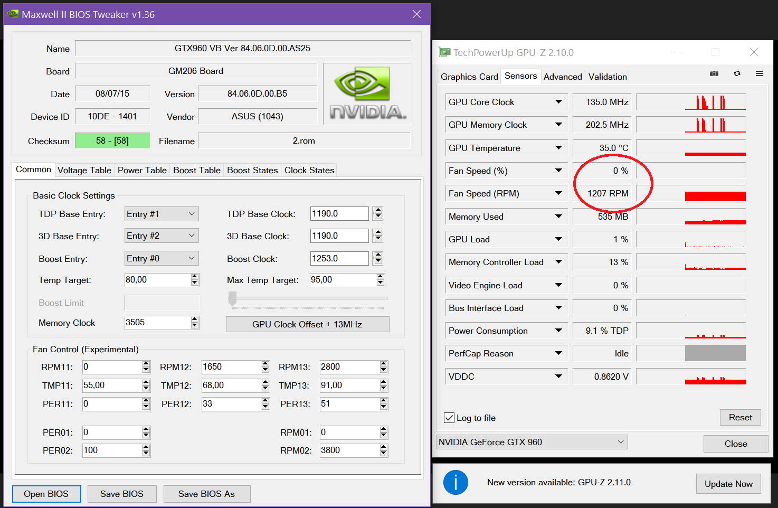The image size is (778, 508).
Task: Expand the Power Consumption sensor dropdown
Action: coord(558,331)
